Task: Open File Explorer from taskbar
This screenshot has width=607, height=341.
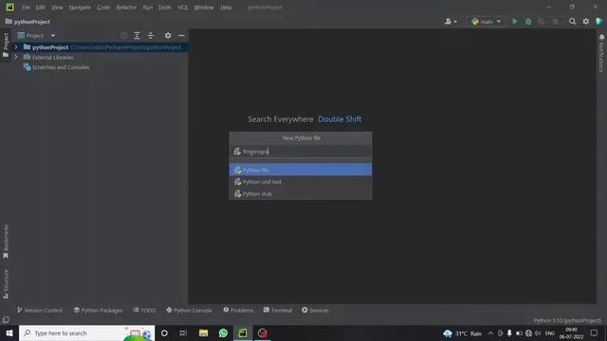Action: tap(203, 332)
